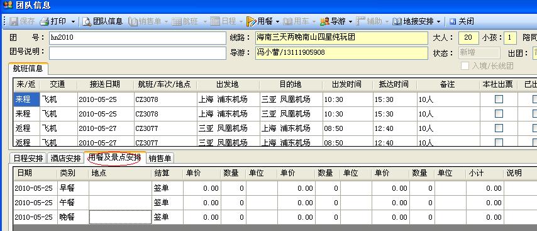
Task: Click the 状态 field showing 新增
Action: click(x=479, y=53)
